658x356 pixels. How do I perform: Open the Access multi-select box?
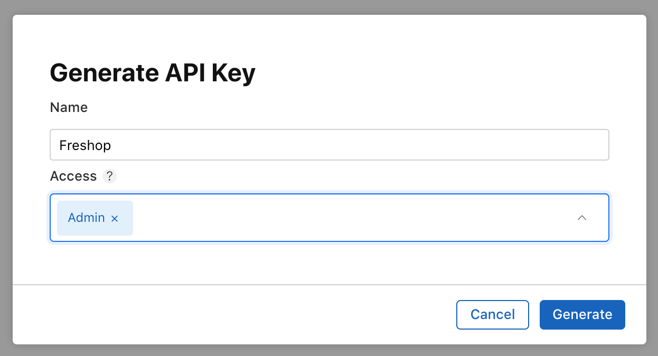tap(330, 218)
